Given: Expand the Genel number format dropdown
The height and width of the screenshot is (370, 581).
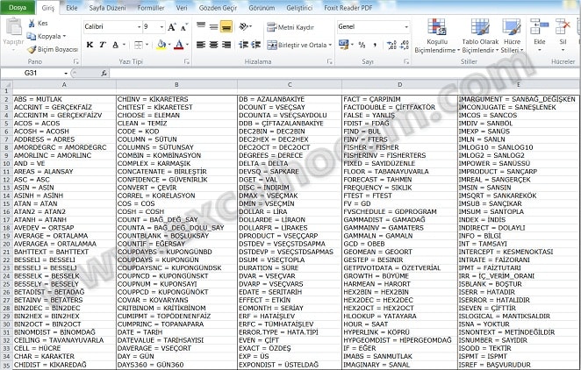Looking at the screenshot, I should (406, 27).
